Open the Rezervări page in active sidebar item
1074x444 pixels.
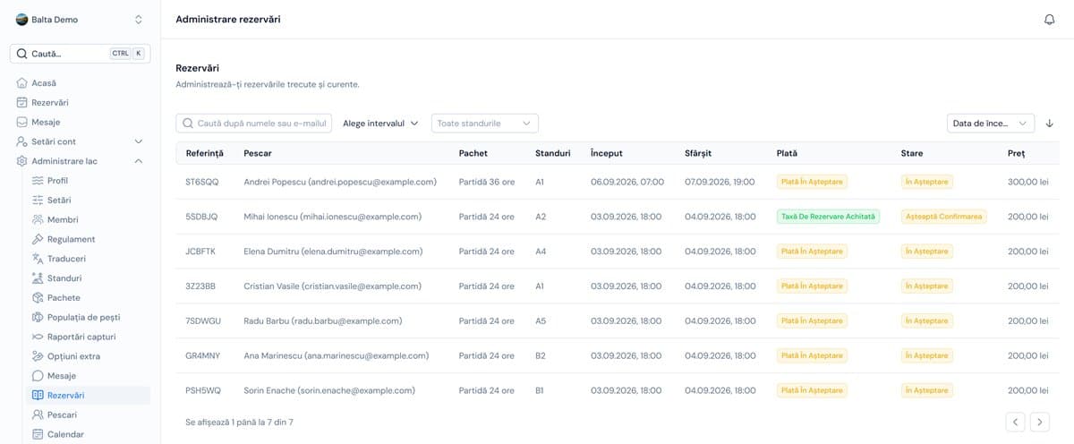pos(88,395)
